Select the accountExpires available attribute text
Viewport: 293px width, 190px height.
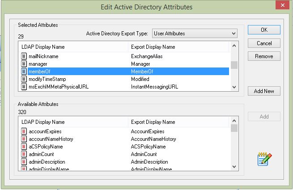tap(45, 131)
